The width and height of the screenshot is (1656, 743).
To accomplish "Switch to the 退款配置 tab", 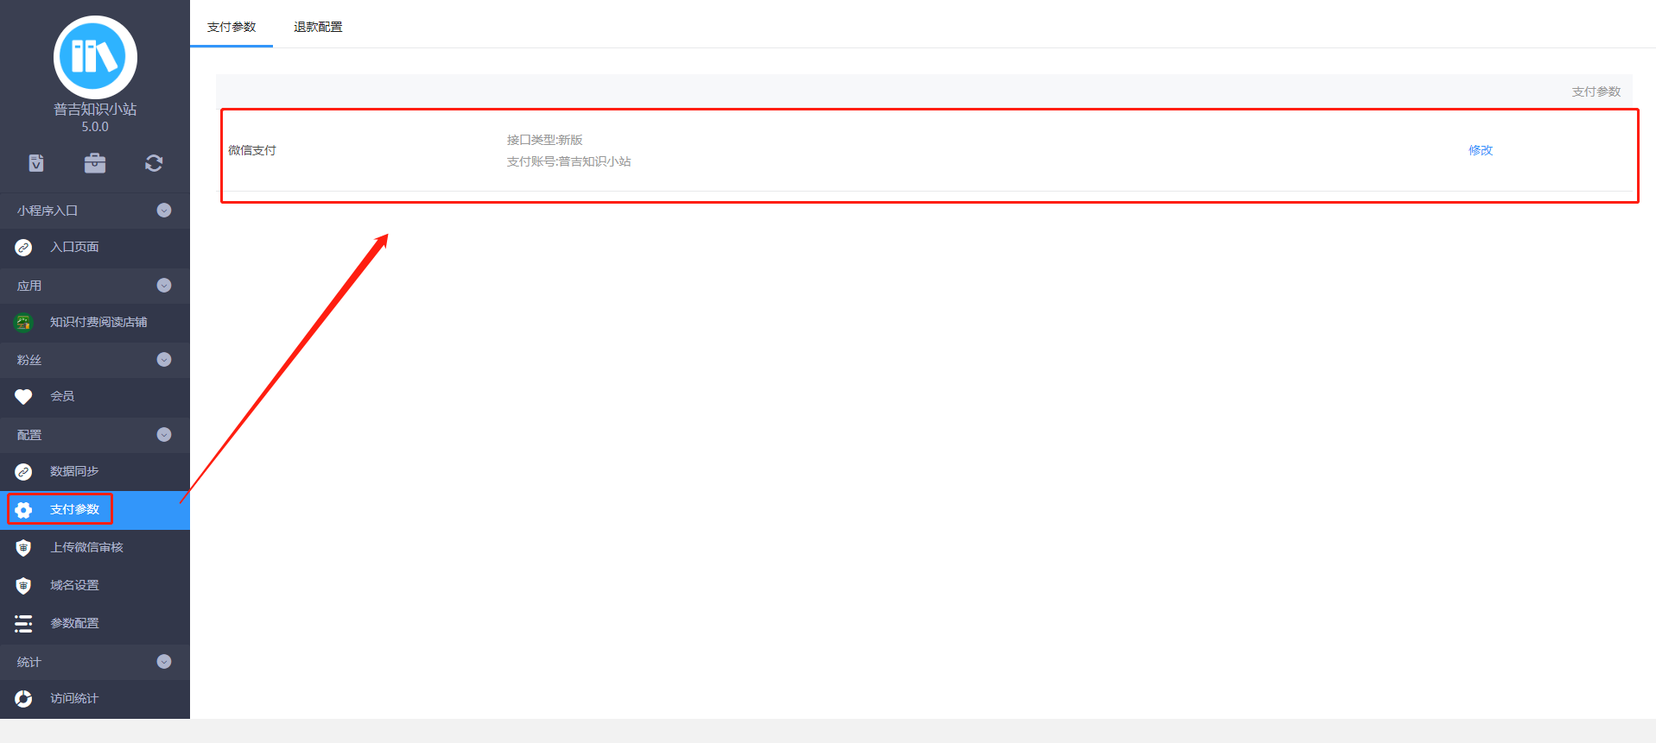I will [x=318, y=27].
